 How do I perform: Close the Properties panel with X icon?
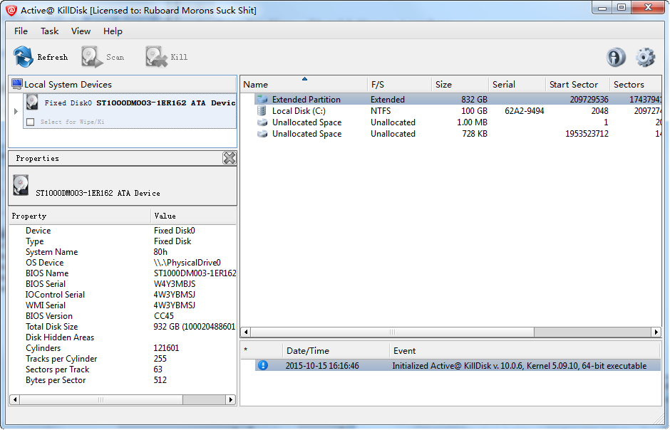point(229,158)
